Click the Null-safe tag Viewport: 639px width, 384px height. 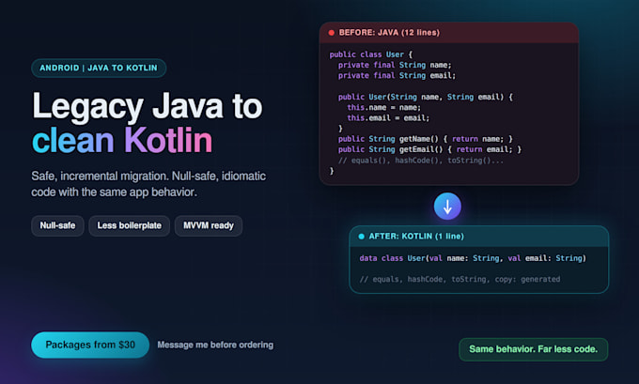57,225
